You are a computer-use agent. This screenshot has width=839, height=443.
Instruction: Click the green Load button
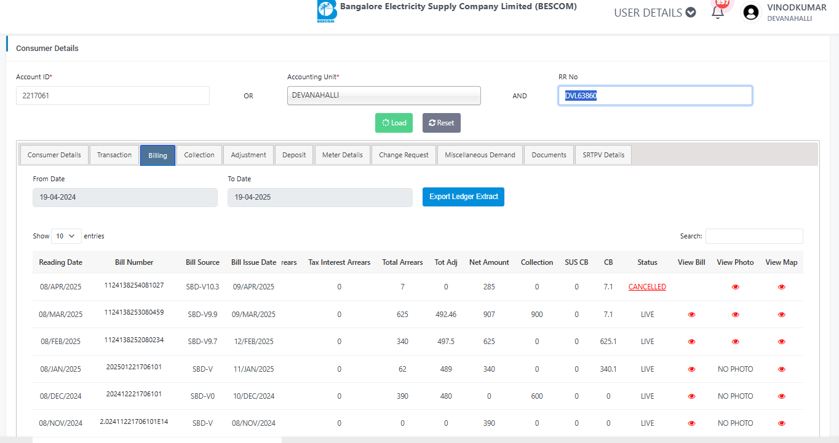(394, 123)
